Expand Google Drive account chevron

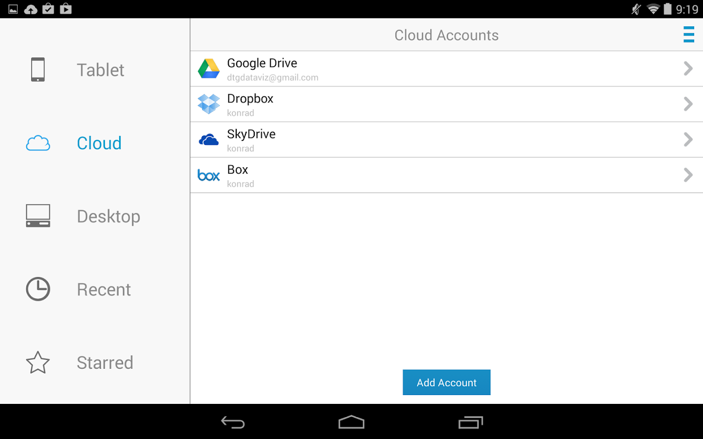pos(688,68)
